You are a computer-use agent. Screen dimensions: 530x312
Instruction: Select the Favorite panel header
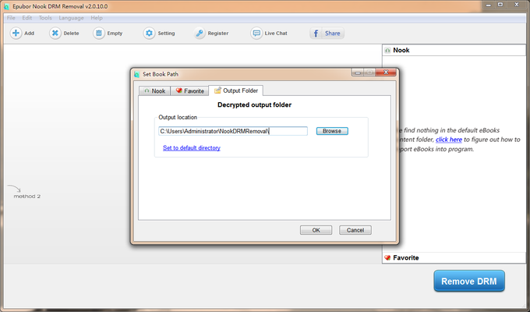454,258
